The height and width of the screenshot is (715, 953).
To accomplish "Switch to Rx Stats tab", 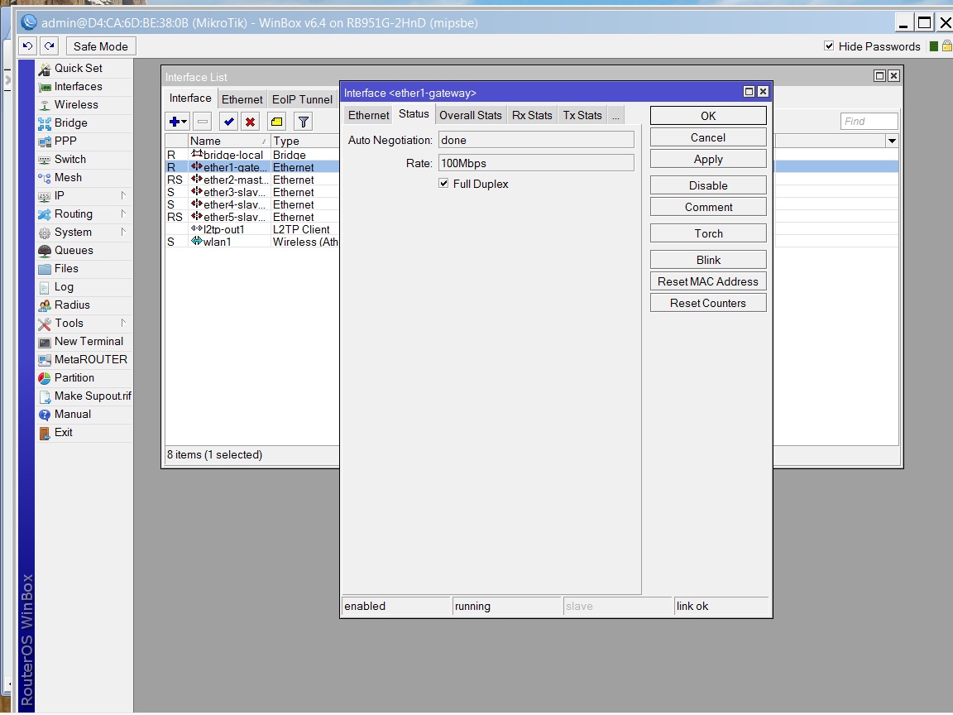I will pos(532,116).
